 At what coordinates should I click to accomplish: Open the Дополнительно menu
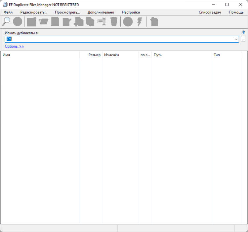(101, 12)
